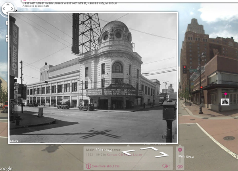This screenshot has width=238, height=171.
Task: Click the pink opacity slider handle
Action: (180, 150)
